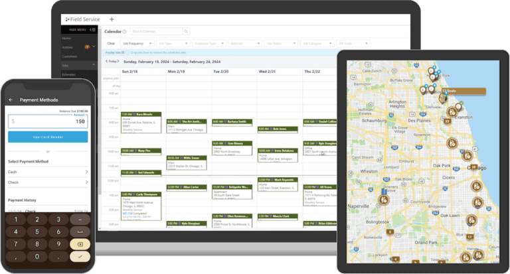Click the map pin near Naperville
The height and width of the screenshot is (274, 510).
[384, 198]
